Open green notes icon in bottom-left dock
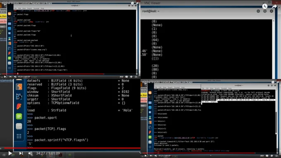Screen dimensions: 281x158 tap(19, 116)
